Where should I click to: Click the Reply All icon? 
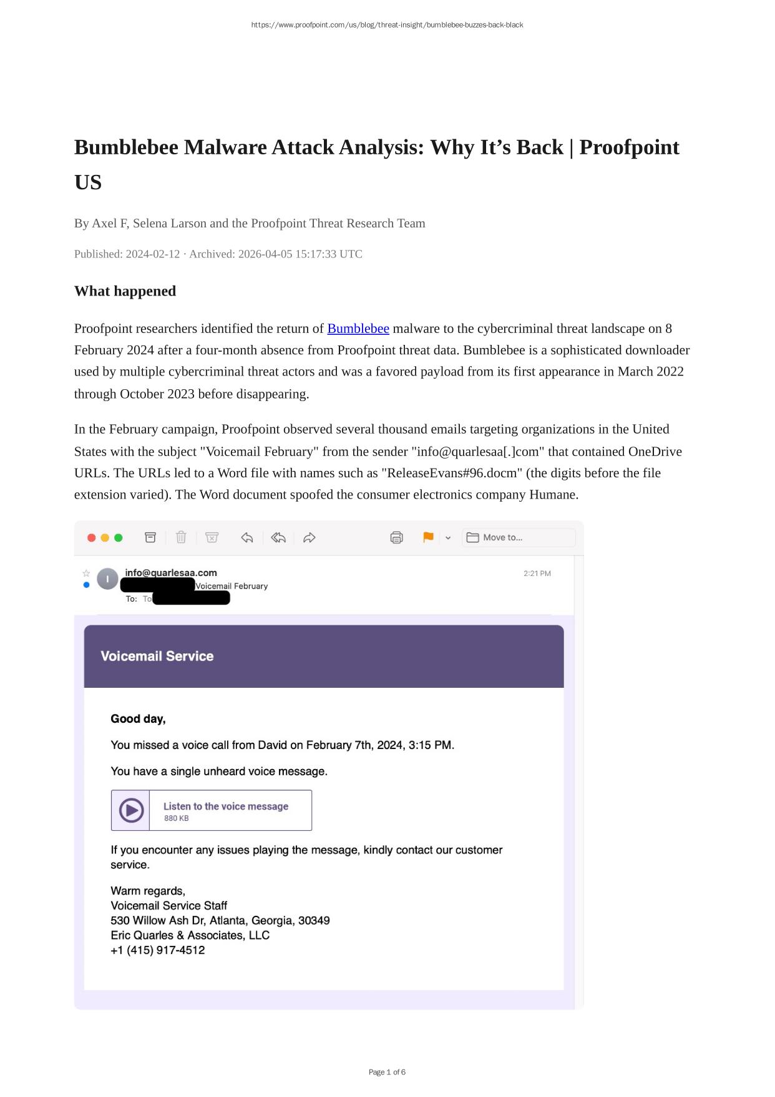(x=278, y=537)
